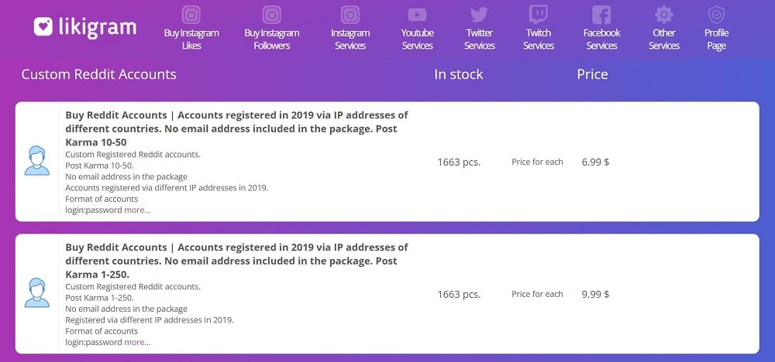This screenshot has height=362, width=775.
Task: Open the Buy Instagram Likes icon
Action: [x=191, y=14]
